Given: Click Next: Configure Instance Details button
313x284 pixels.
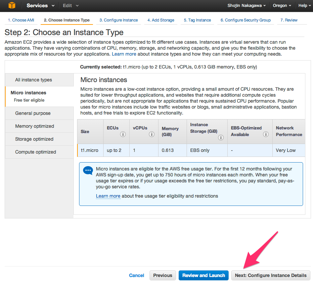Looking at the screenshot, I should pyautogui.click(x=271, y=275).
